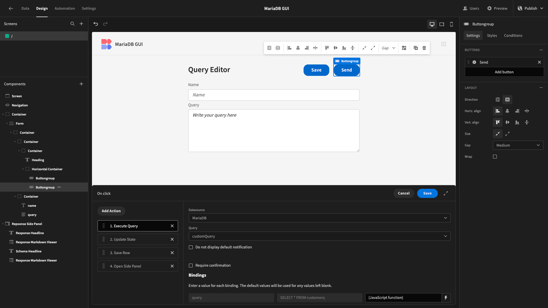
Task: Delete the Update State action
Action: pyautogui.click(x=172, y=239)
